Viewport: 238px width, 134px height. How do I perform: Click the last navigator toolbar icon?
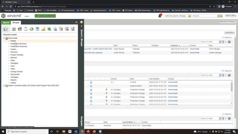[x=73, y=29]
